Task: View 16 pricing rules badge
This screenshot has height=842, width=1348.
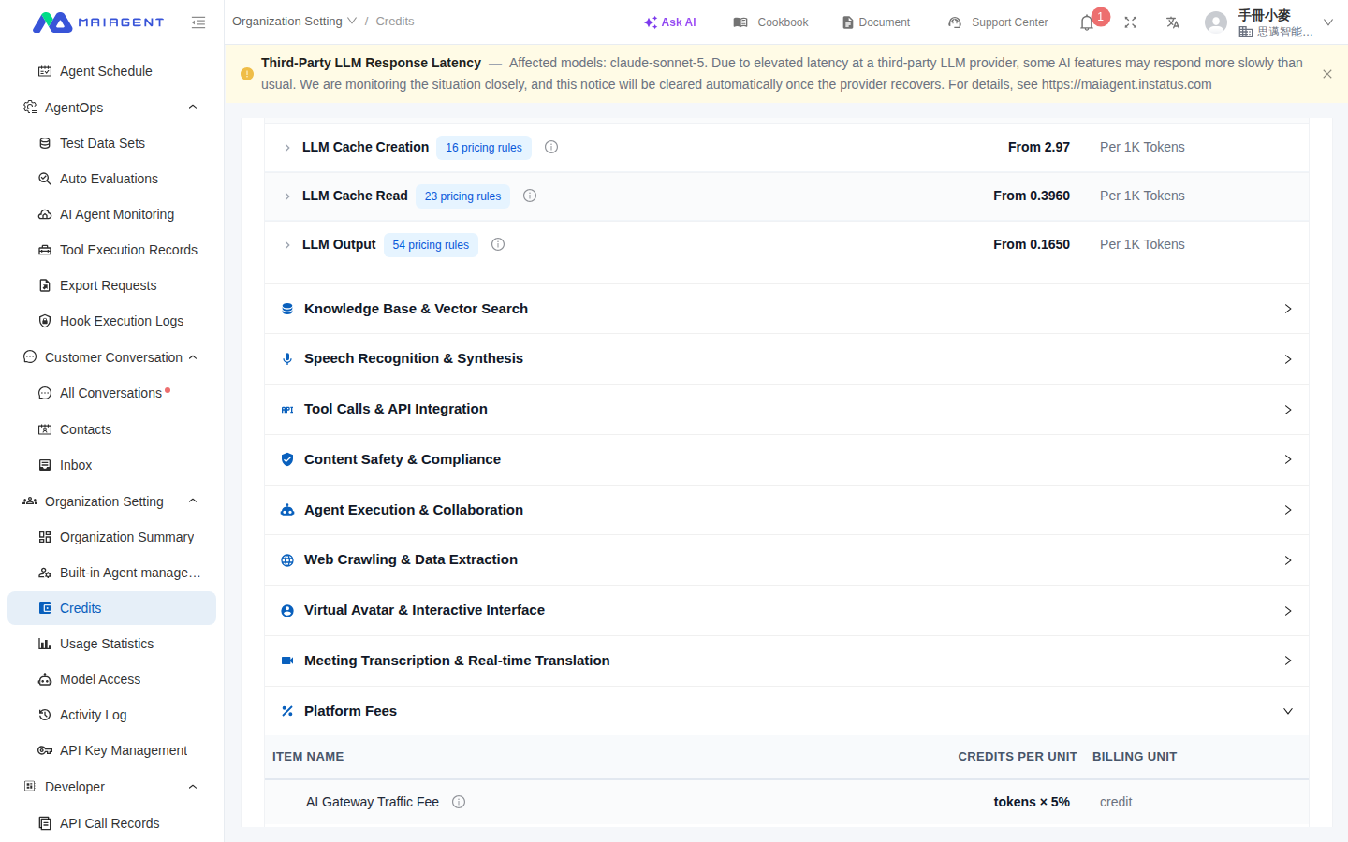Action: coord(484,148)
